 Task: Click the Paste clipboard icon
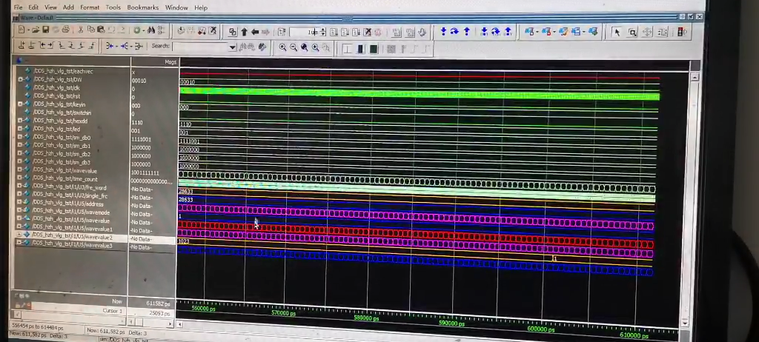pos(101,30)
